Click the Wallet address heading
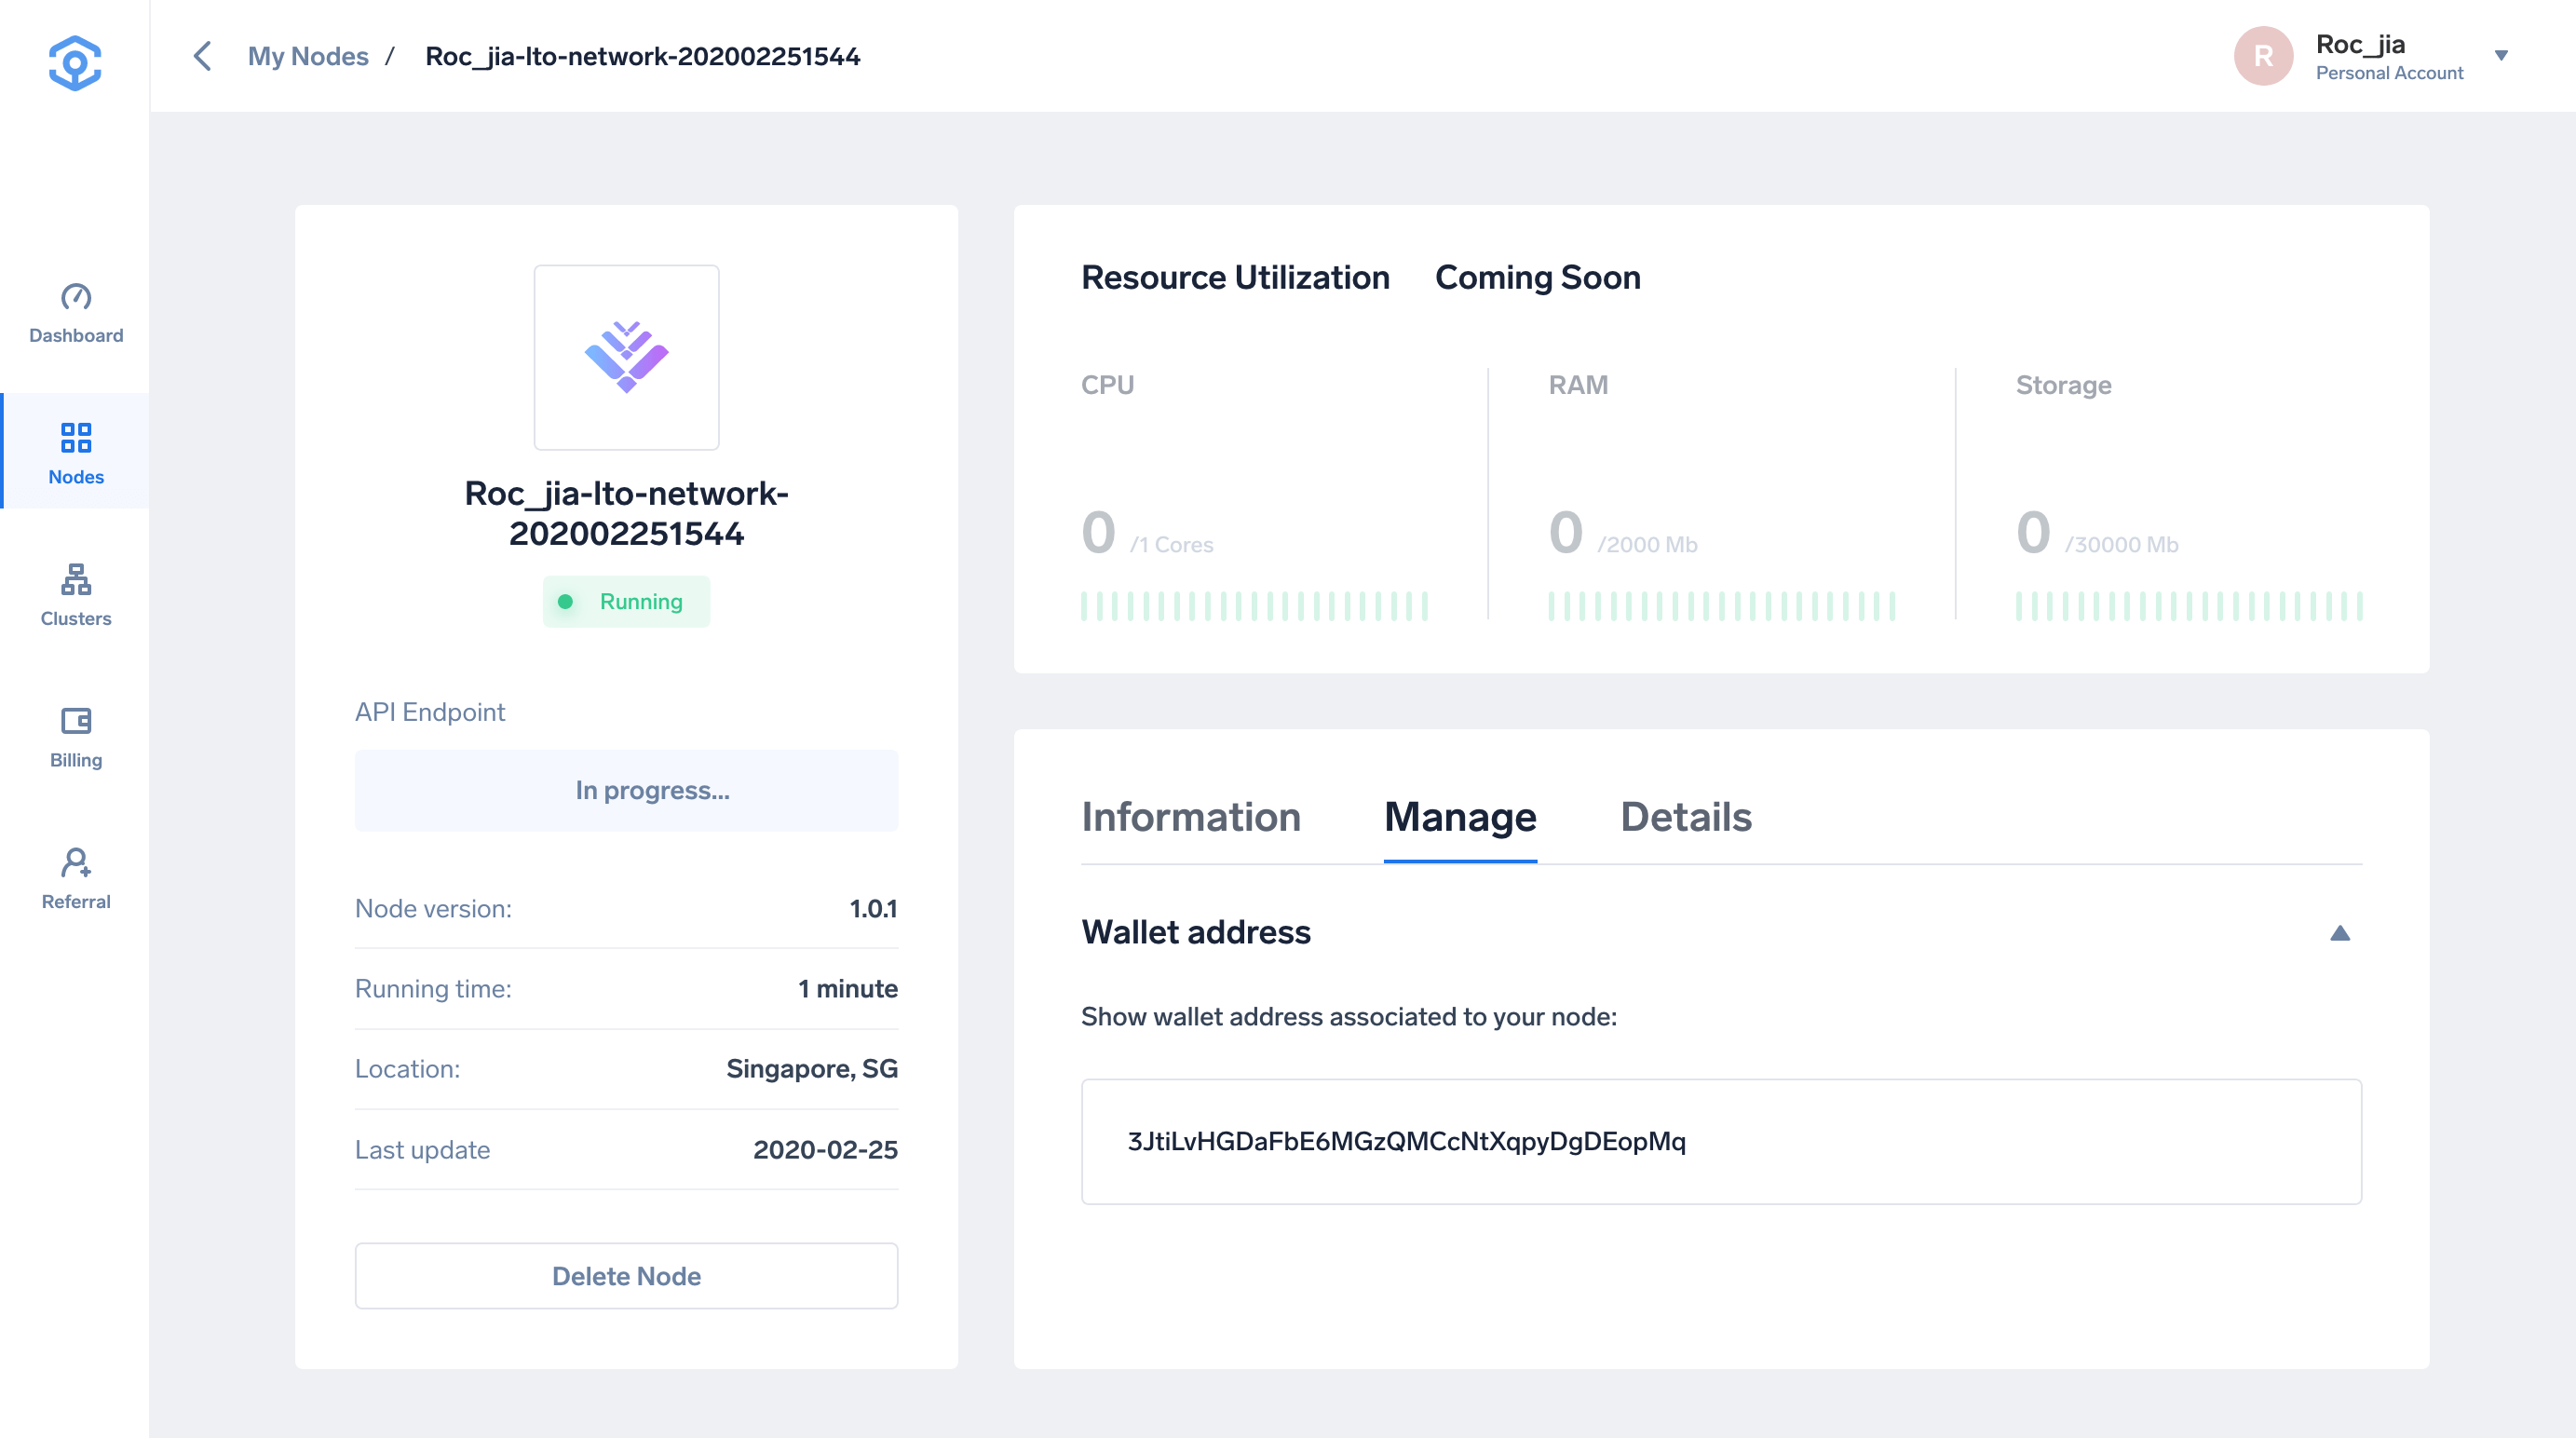2576x1438 pixels. [1196, 933]
